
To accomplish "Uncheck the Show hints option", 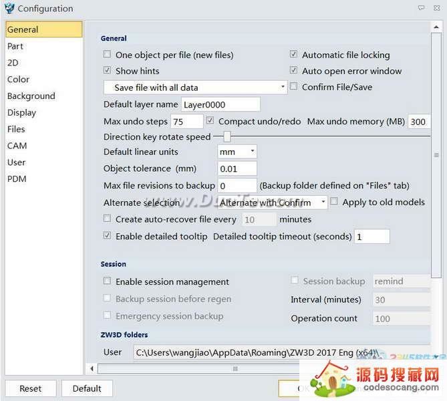I will (108, 71).
